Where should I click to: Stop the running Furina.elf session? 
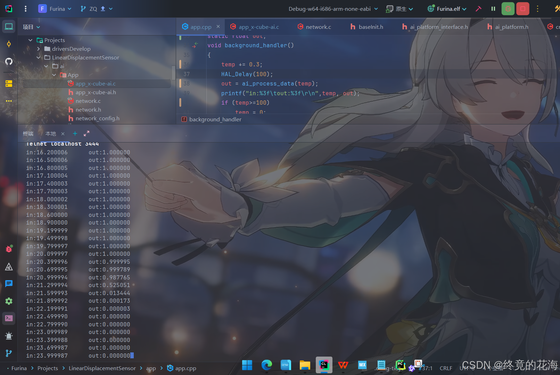522,9
